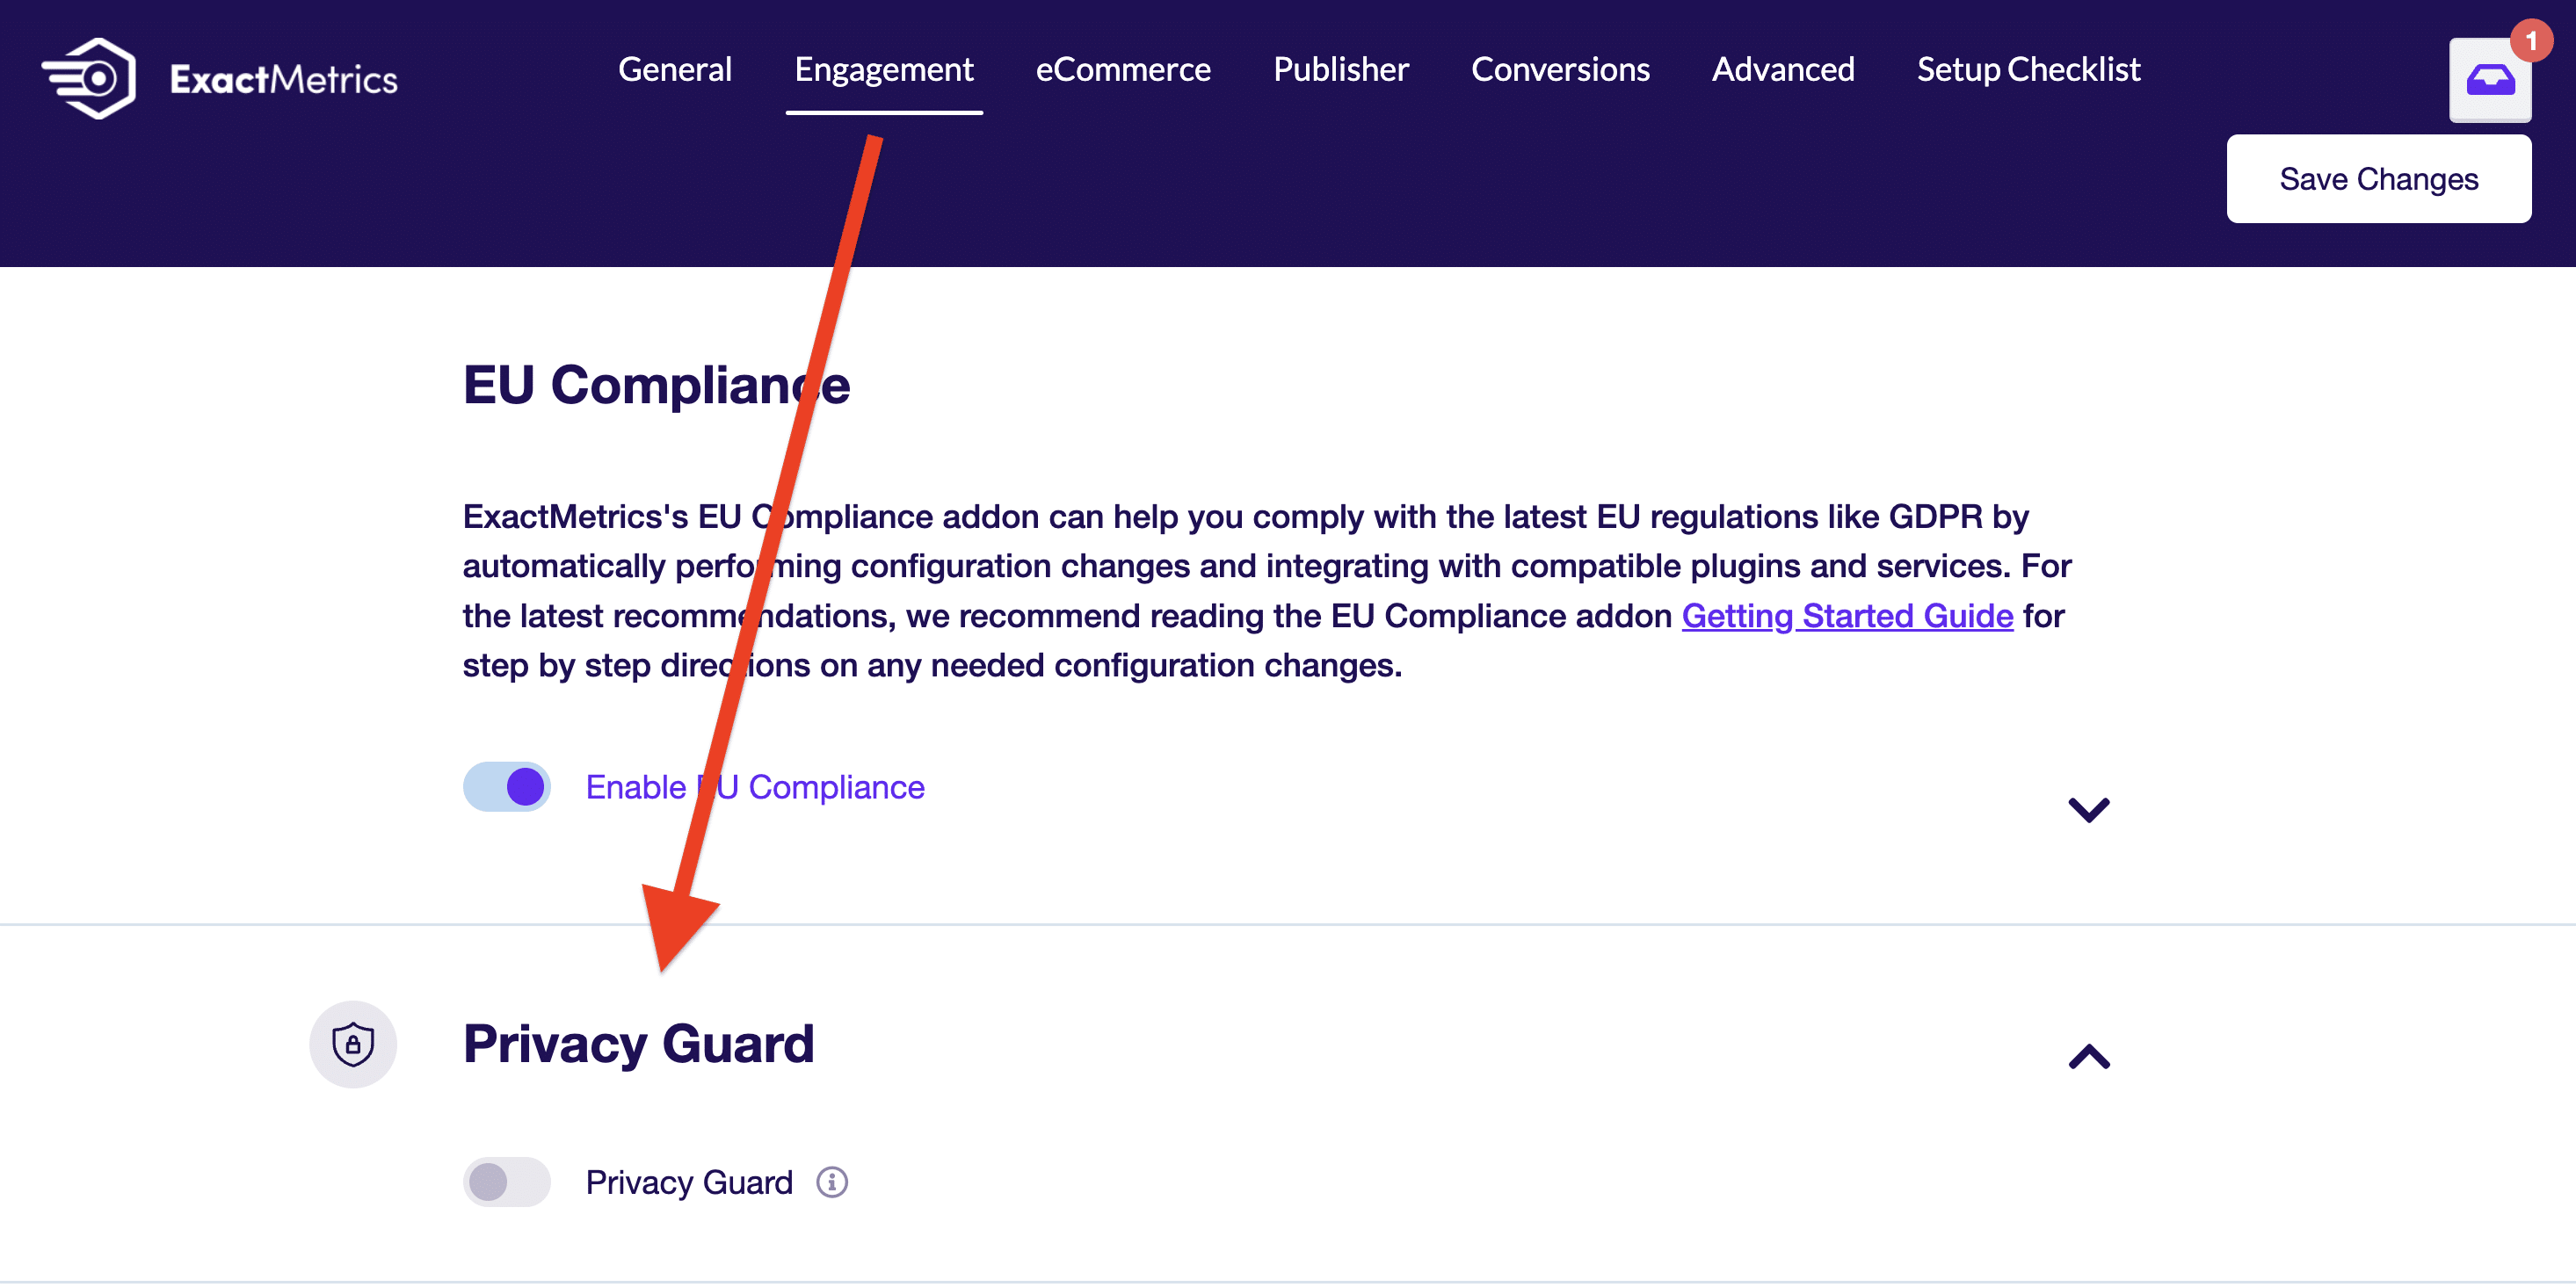Click the Privacy Guard toggle label
The height and width of the screenshot is (1287, 2576).
(689, 1182)
